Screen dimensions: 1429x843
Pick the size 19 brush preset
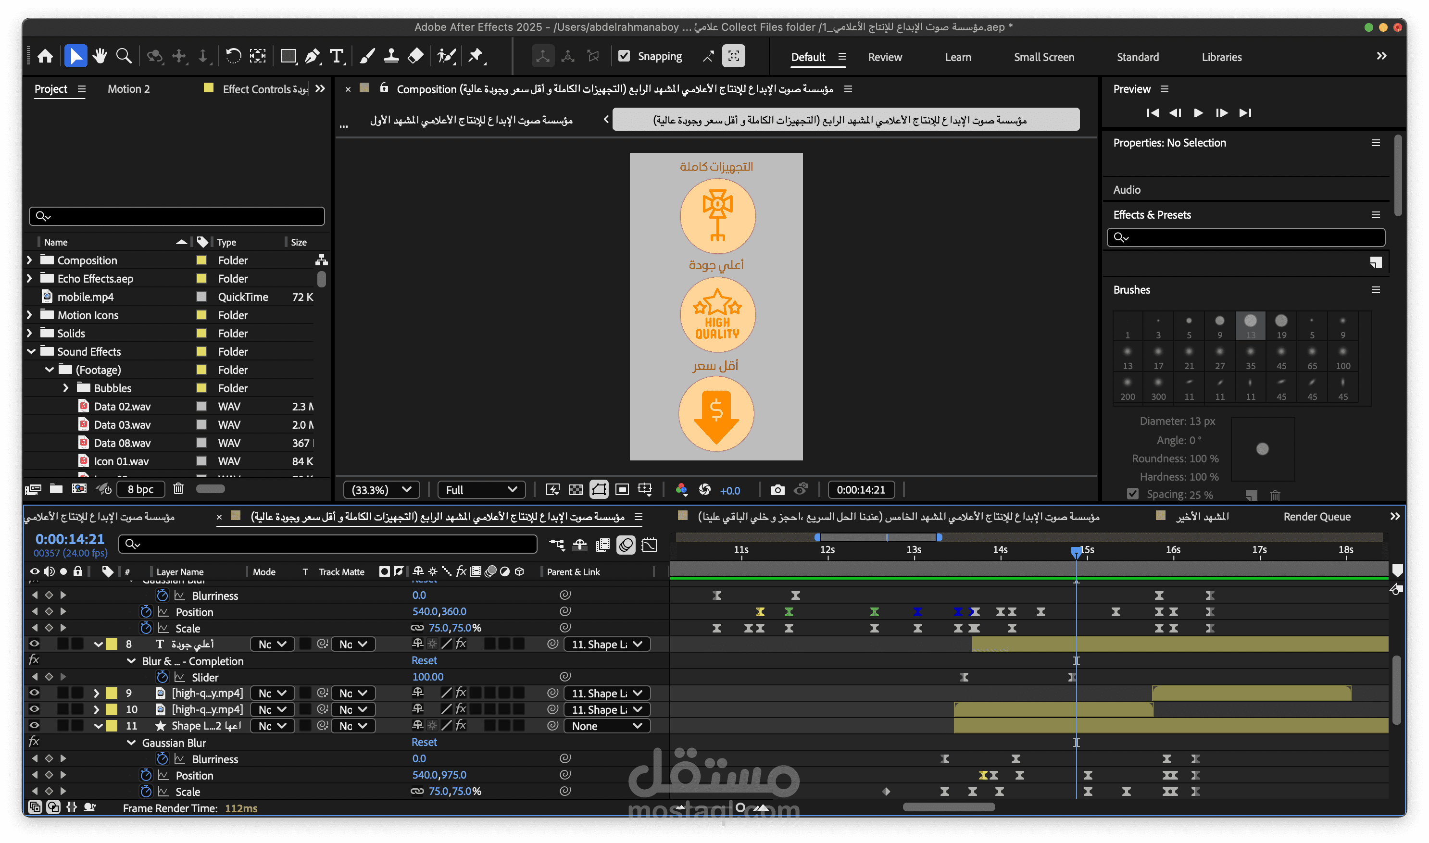[1281, 325]
